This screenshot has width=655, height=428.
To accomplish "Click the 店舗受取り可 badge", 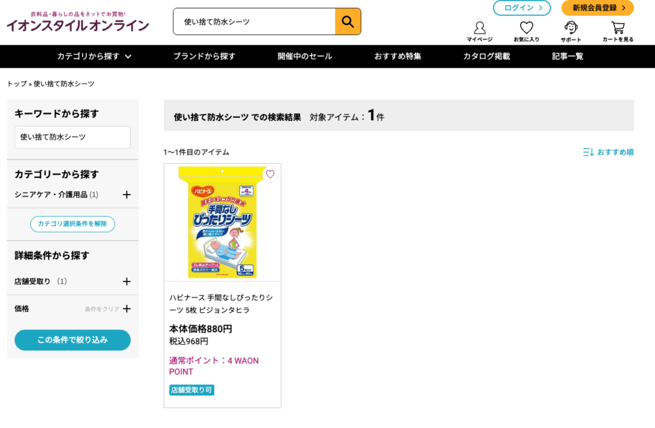I will pos(192,390).
